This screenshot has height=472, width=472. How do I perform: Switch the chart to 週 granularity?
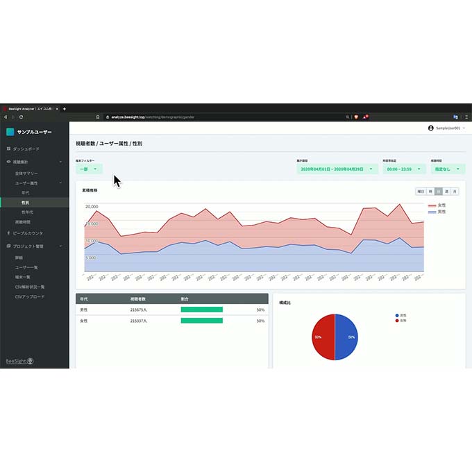pos(447,192)
